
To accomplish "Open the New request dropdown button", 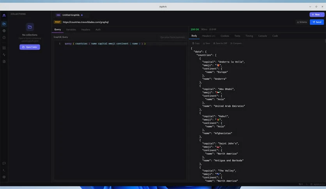I will (317, 14).
